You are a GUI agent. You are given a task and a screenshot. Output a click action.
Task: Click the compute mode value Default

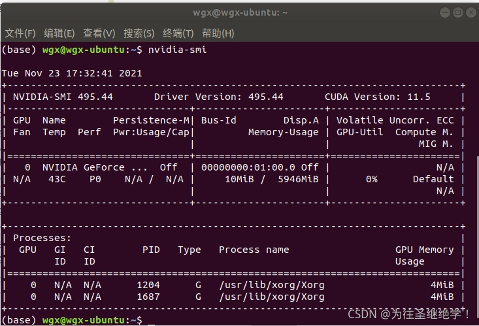click(x=433, y=179)
